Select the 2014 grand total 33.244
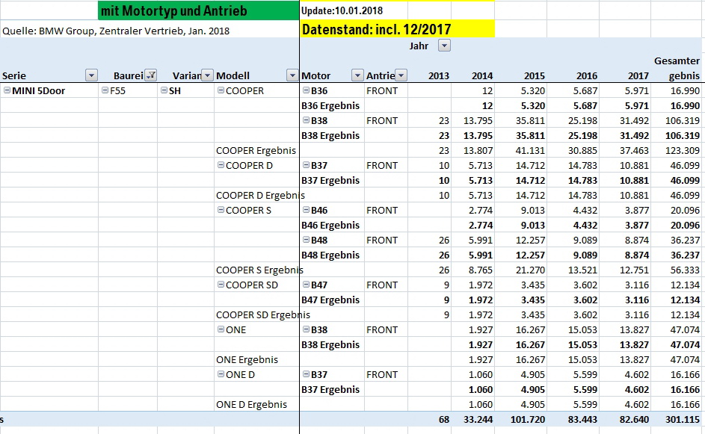This screenshot has width=705, height=434. [478, 420]
